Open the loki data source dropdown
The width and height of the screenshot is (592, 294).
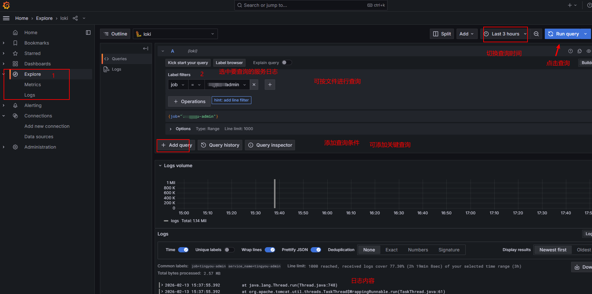[x=175, y=34]
